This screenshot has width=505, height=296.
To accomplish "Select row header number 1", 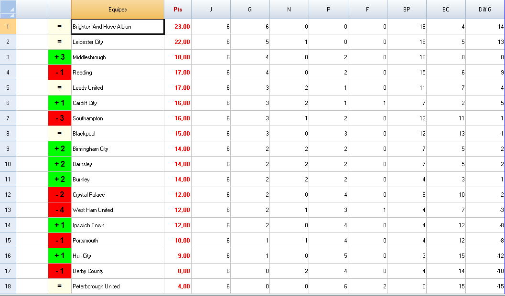I will point(8,27).
